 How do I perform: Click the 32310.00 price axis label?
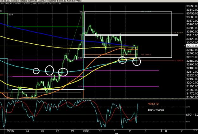(192, 72)
